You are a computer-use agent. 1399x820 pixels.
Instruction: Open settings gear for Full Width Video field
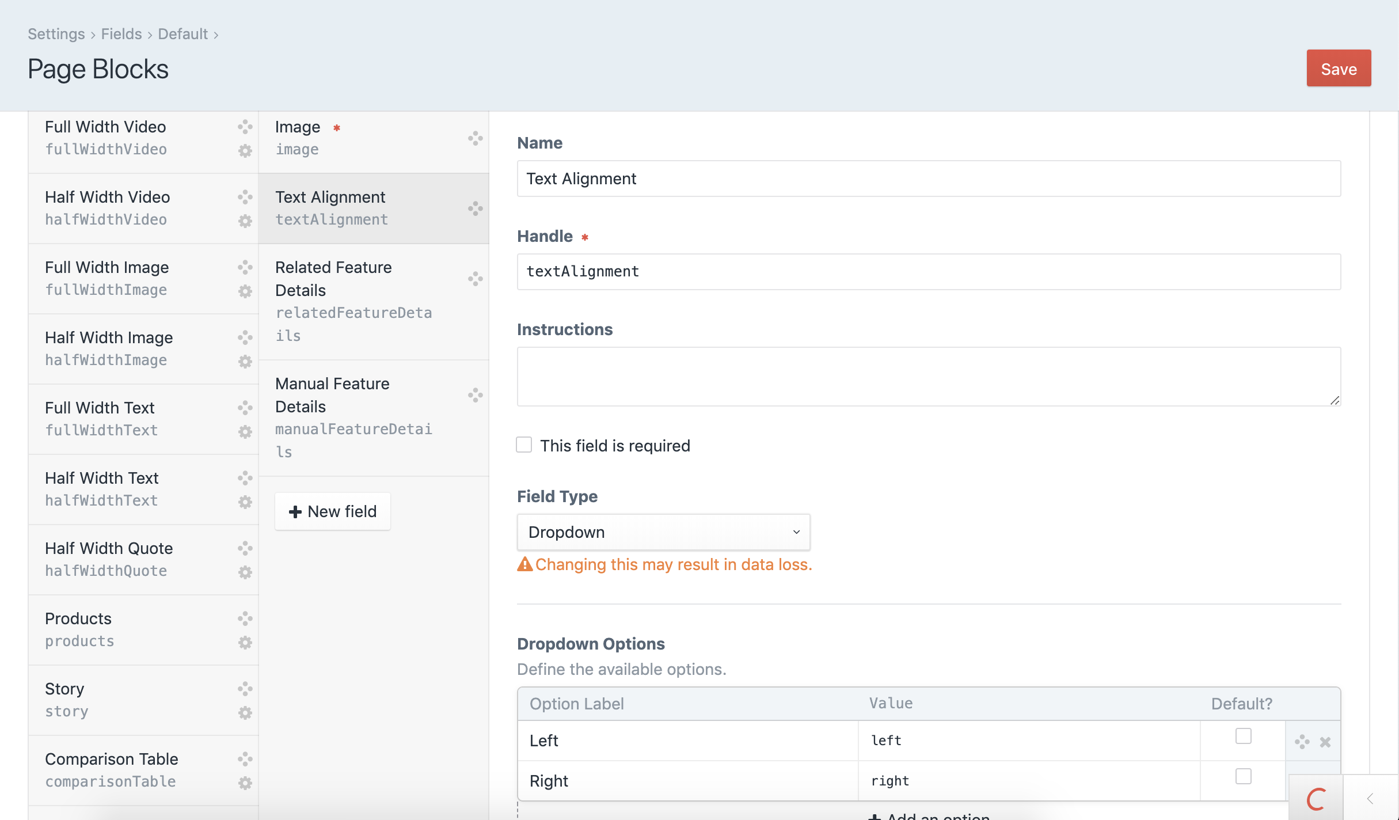click(245, 151)
